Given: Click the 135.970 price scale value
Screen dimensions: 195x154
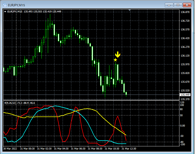Looking at the screenshot, I should pyautogui.click(x=185, y=64).
